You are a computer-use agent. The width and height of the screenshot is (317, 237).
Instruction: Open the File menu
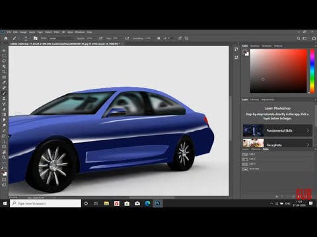pos(9,32)
